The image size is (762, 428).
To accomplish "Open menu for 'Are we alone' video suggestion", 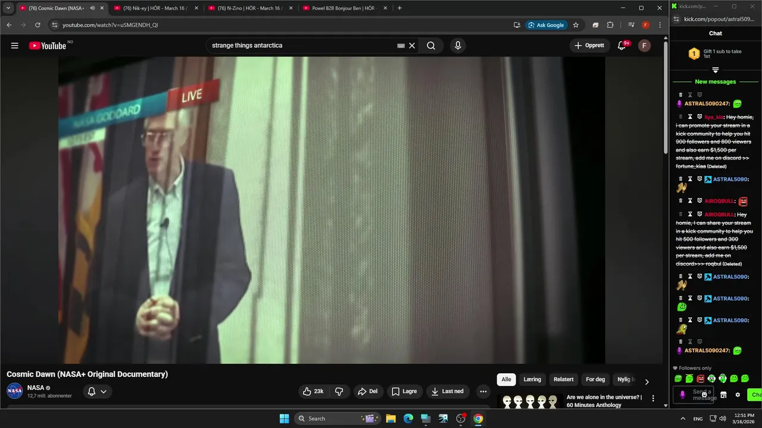I will (653, 398).
